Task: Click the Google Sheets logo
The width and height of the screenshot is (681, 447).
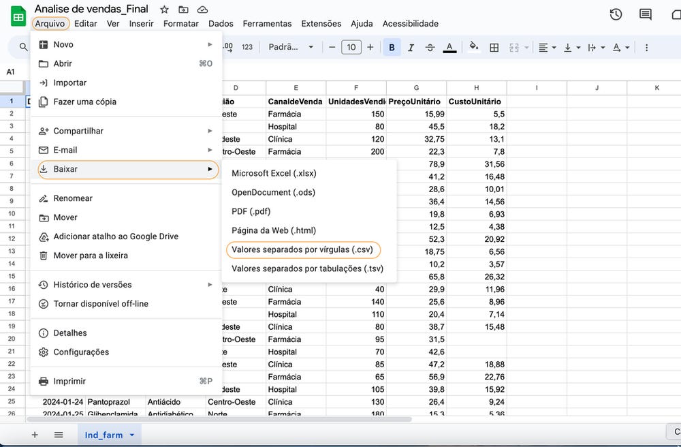Action: 17,15
